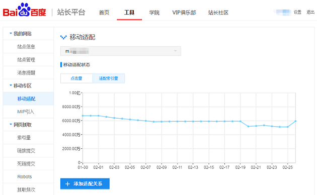Collapse the 移动专区 sidebar section
The height and width of the screenshot is (195, 317).
click(x=22, y=85)
